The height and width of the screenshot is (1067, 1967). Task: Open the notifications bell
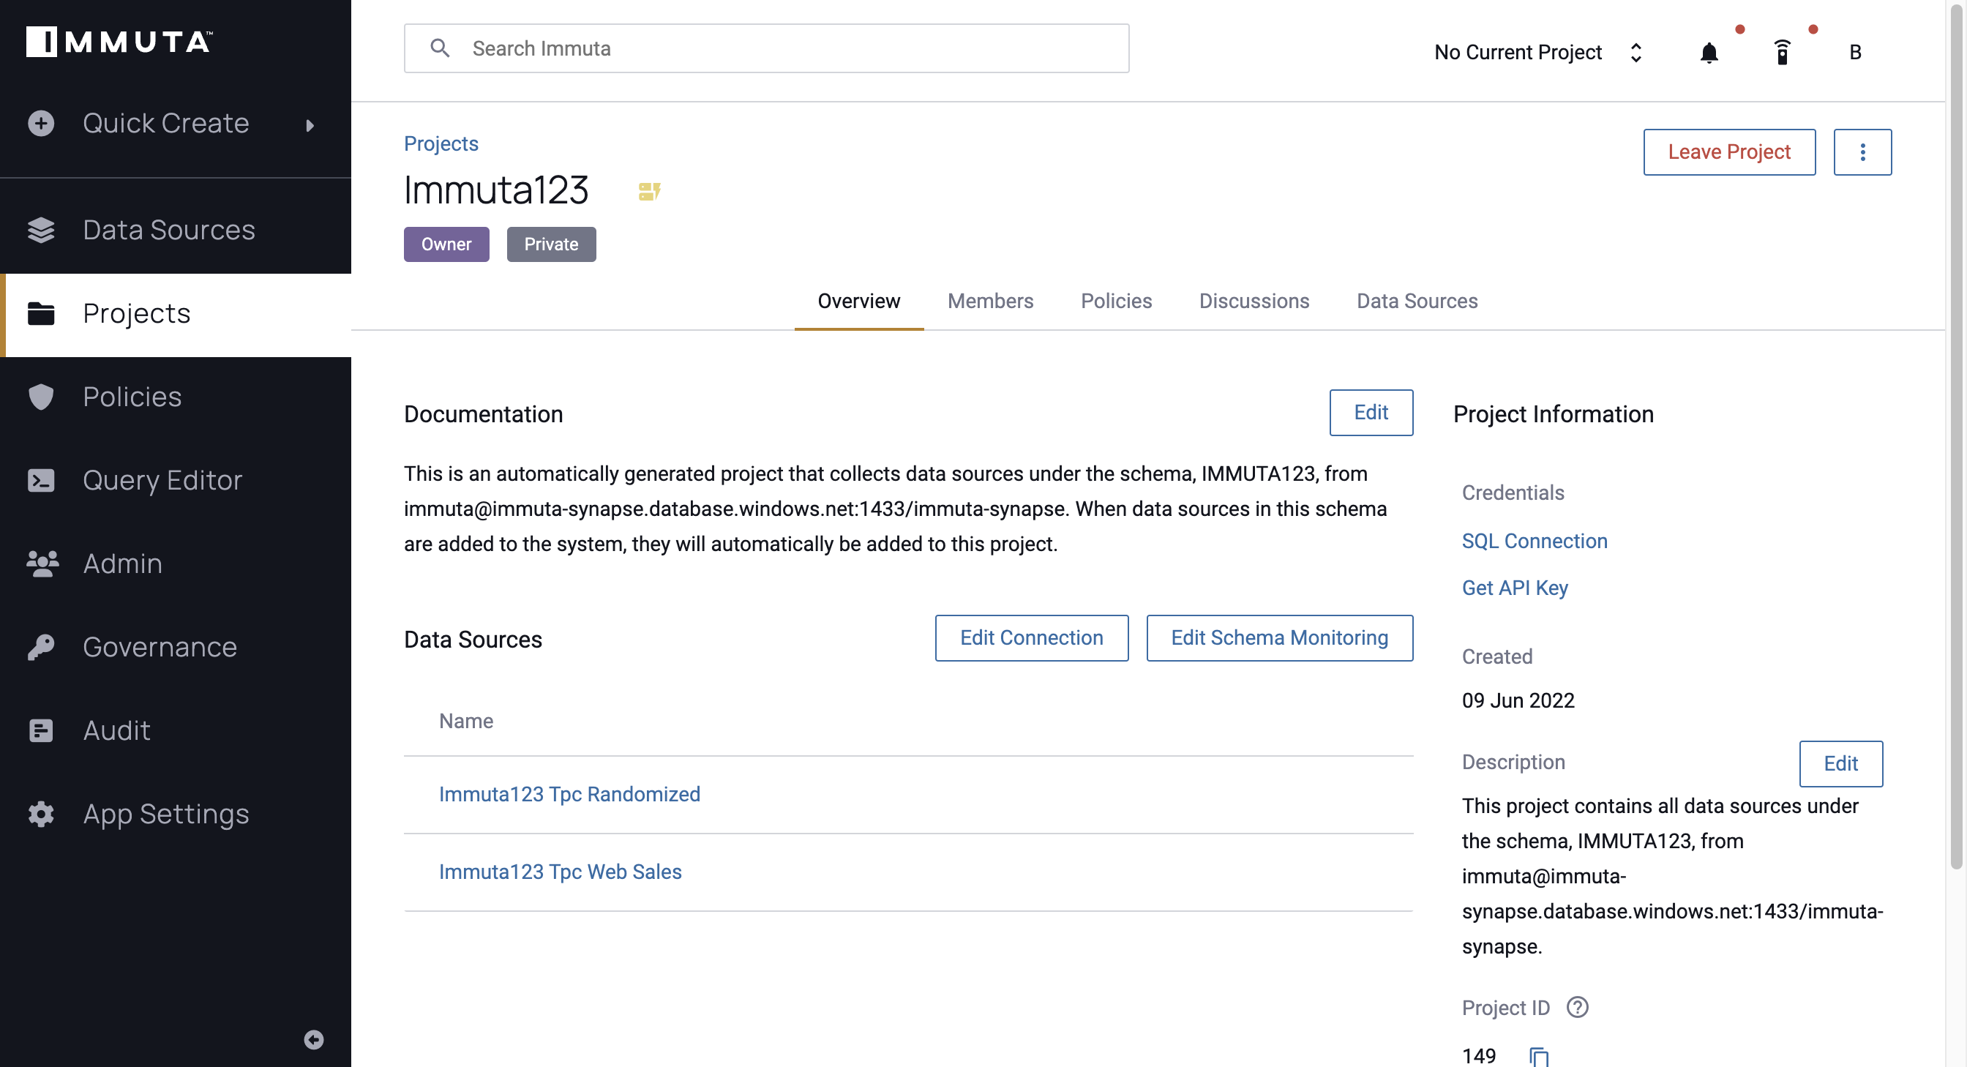[x=1709, y=53]
